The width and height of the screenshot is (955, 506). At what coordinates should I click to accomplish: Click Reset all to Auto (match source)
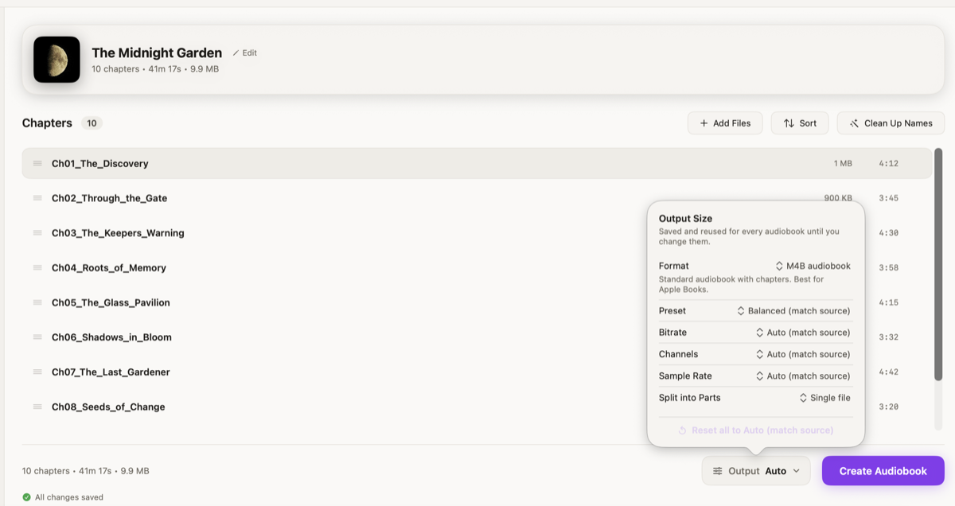[x=755, y=430]
